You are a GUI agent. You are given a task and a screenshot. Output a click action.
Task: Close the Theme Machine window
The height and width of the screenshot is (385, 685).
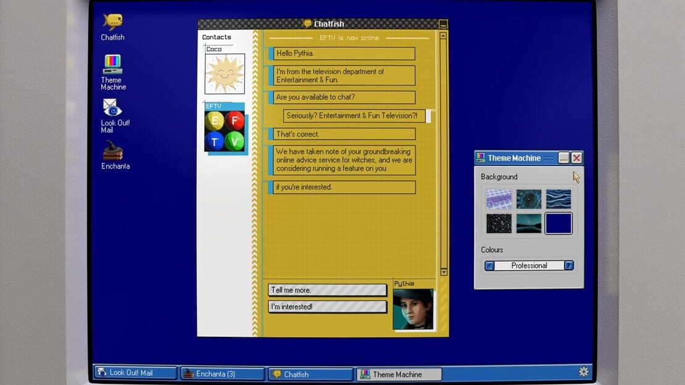pyautogui.click(x=576, y=158)
